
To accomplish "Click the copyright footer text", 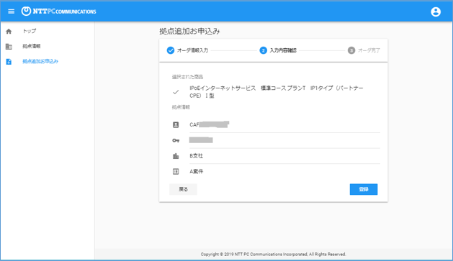I will point(273,255).
